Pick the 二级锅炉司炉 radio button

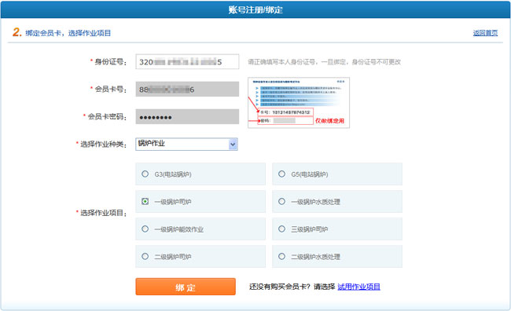pos(145,256)
